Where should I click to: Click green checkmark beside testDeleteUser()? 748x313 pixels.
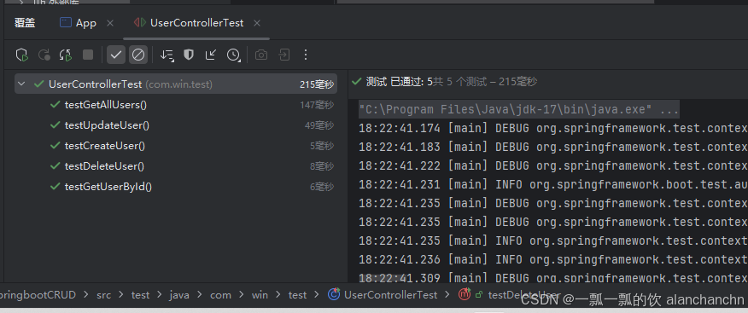[x=55, y=165]
